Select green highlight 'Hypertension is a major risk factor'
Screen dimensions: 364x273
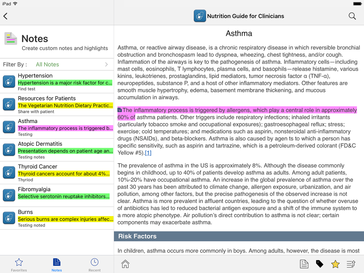[x=65, y=83]
